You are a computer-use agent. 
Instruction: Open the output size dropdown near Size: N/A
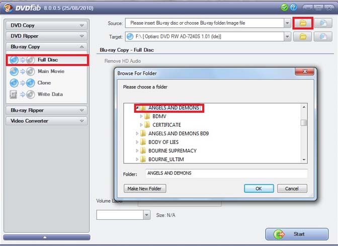(146, 215)
